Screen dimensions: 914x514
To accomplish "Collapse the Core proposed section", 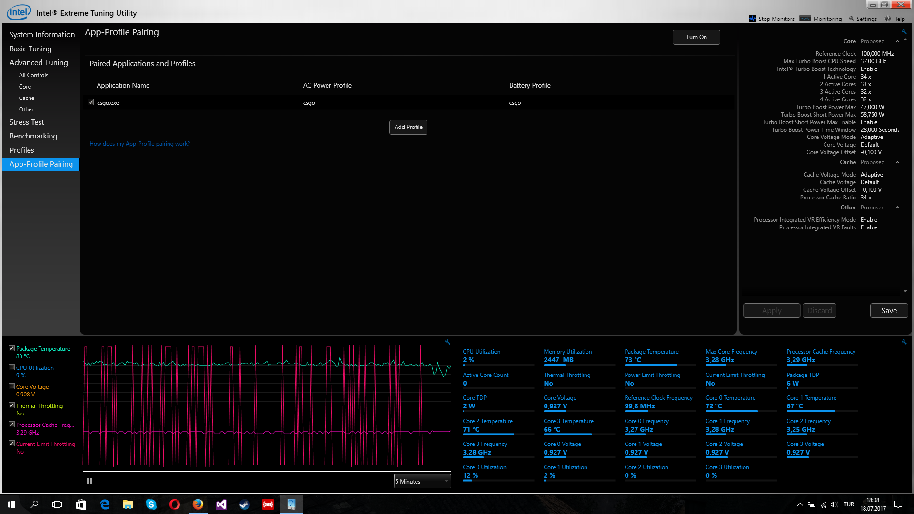I will pyautogui.click(x=898, y=41).
